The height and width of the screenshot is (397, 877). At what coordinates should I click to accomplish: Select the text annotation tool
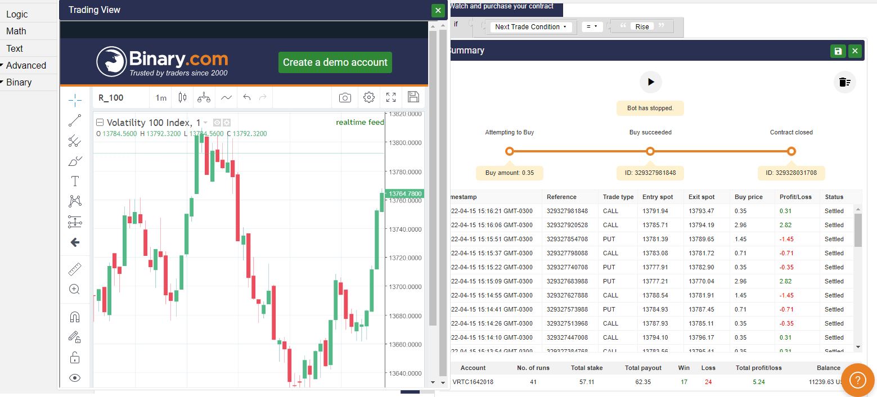(x=75, y=181)
